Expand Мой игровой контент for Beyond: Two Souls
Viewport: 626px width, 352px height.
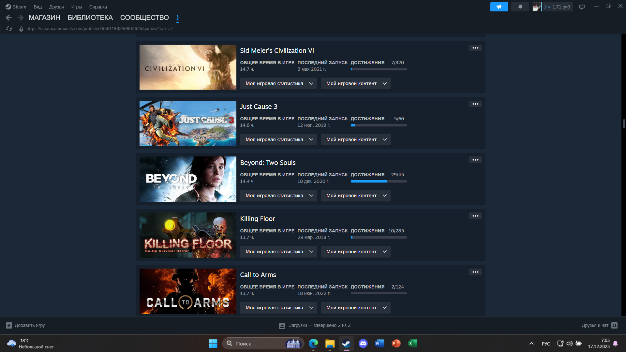point(356,196)
